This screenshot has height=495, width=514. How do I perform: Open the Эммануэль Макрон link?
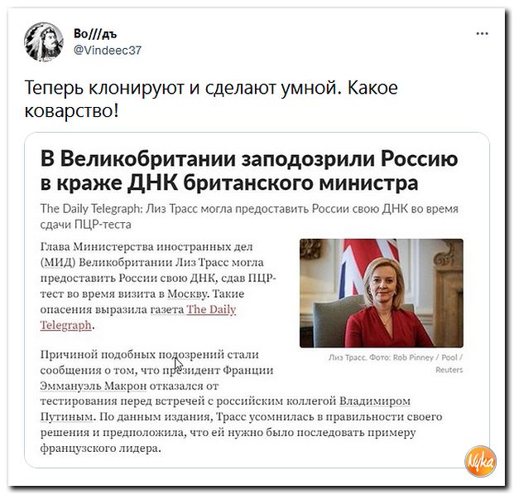click(x=94, y=386)
